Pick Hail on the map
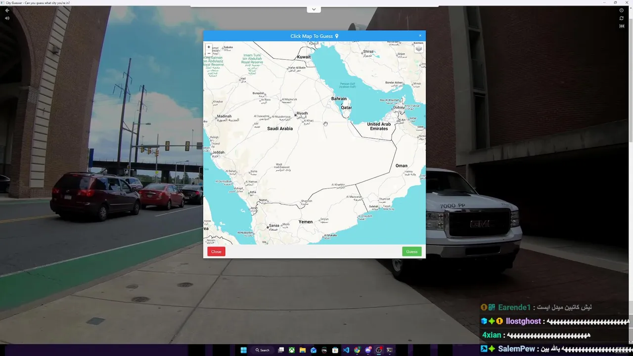This screenshot has height=356, width=633. pos(242,79)
